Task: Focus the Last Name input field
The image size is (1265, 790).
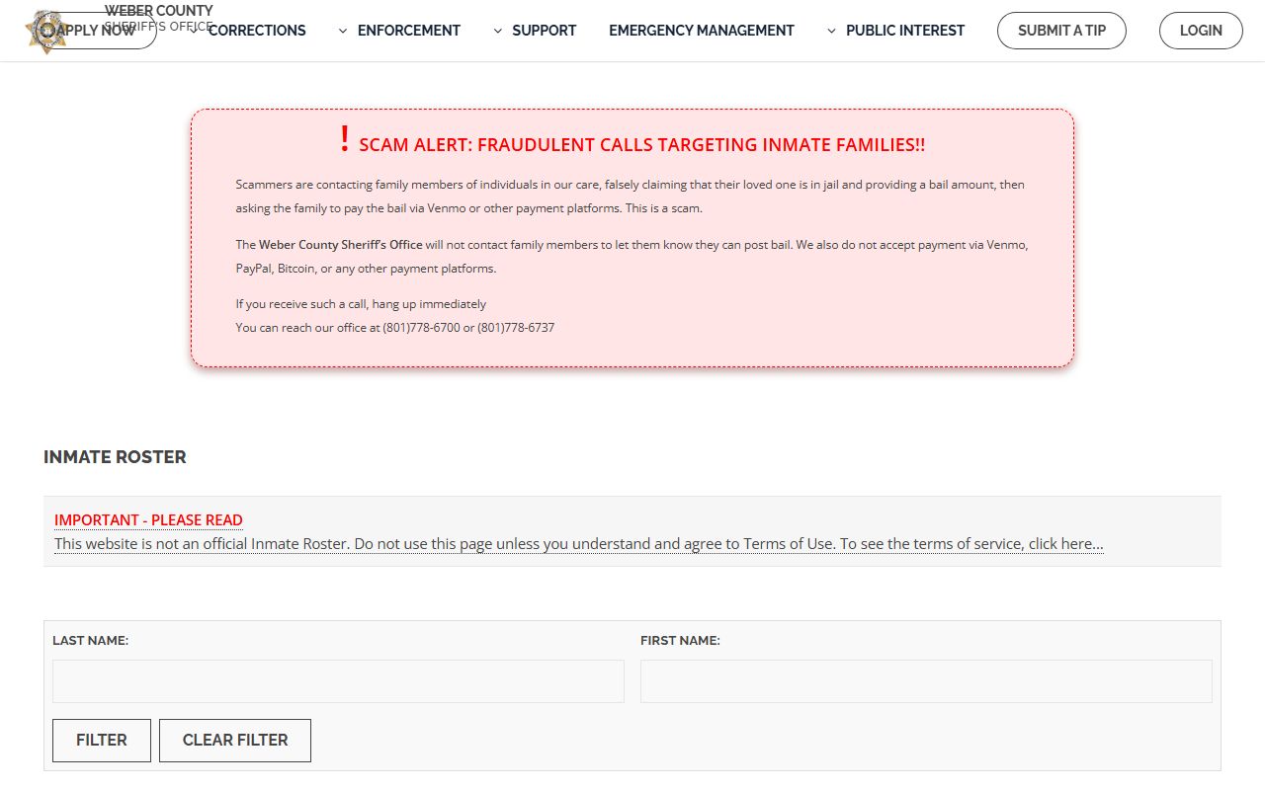Action: click(x=338, y=681)
